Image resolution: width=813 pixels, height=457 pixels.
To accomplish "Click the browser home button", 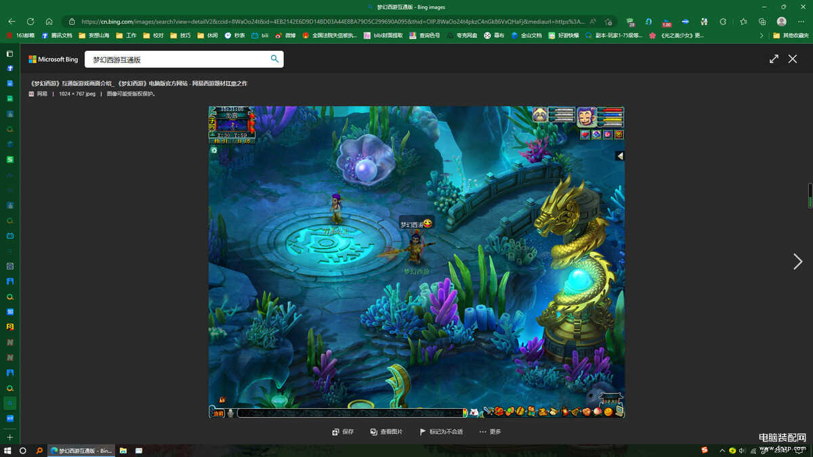I will (49, 22).
